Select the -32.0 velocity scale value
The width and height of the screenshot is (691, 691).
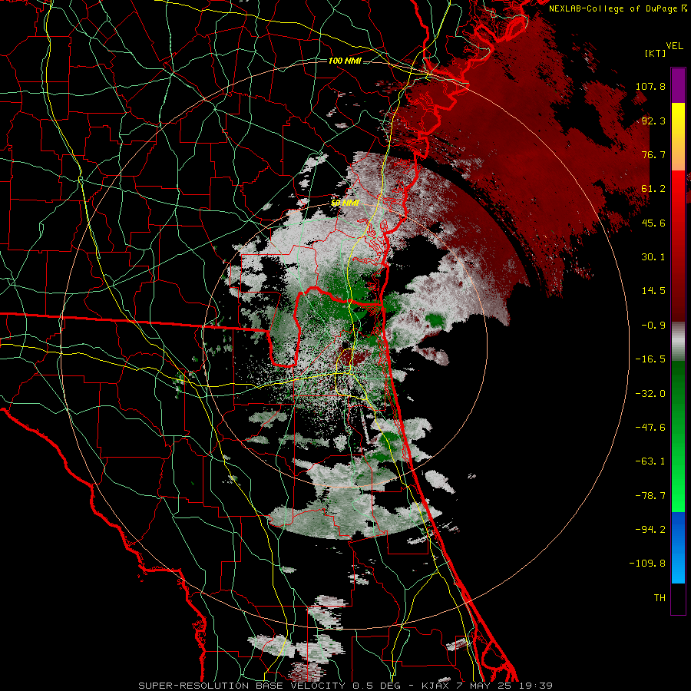click(x=650, y=394)
